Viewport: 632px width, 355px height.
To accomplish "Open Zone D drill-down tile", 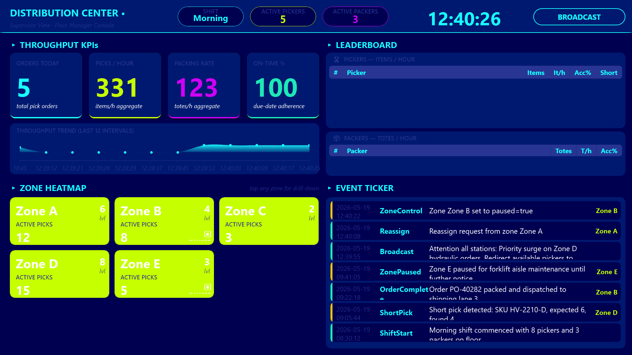I will 60,274.
